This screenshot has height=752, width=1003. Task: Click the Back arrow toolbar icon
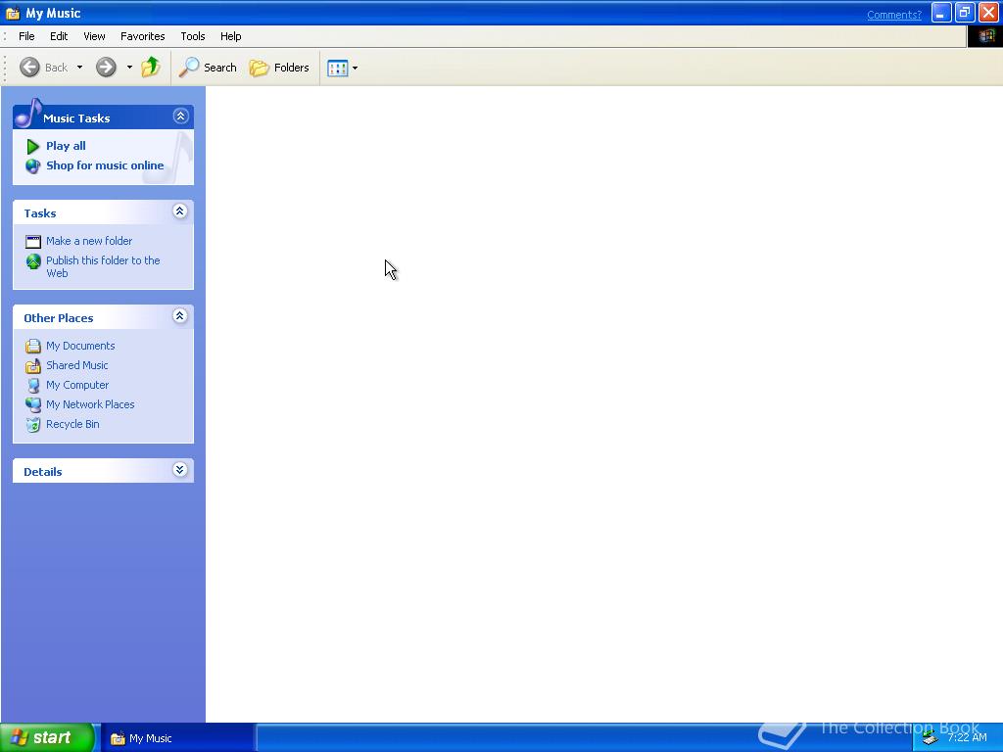pyautogui.click(x=29, y=68)
